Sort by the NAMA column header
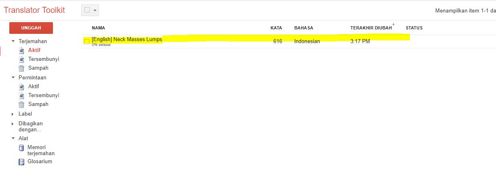Image resolution: width=496 pixels, height=193 pixels. pyautogui.click(x=98, y=28)
